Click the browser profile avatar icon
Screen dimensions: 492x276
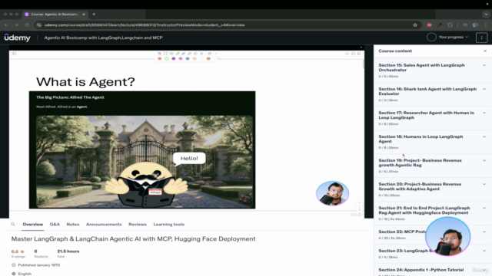[475, 25]
